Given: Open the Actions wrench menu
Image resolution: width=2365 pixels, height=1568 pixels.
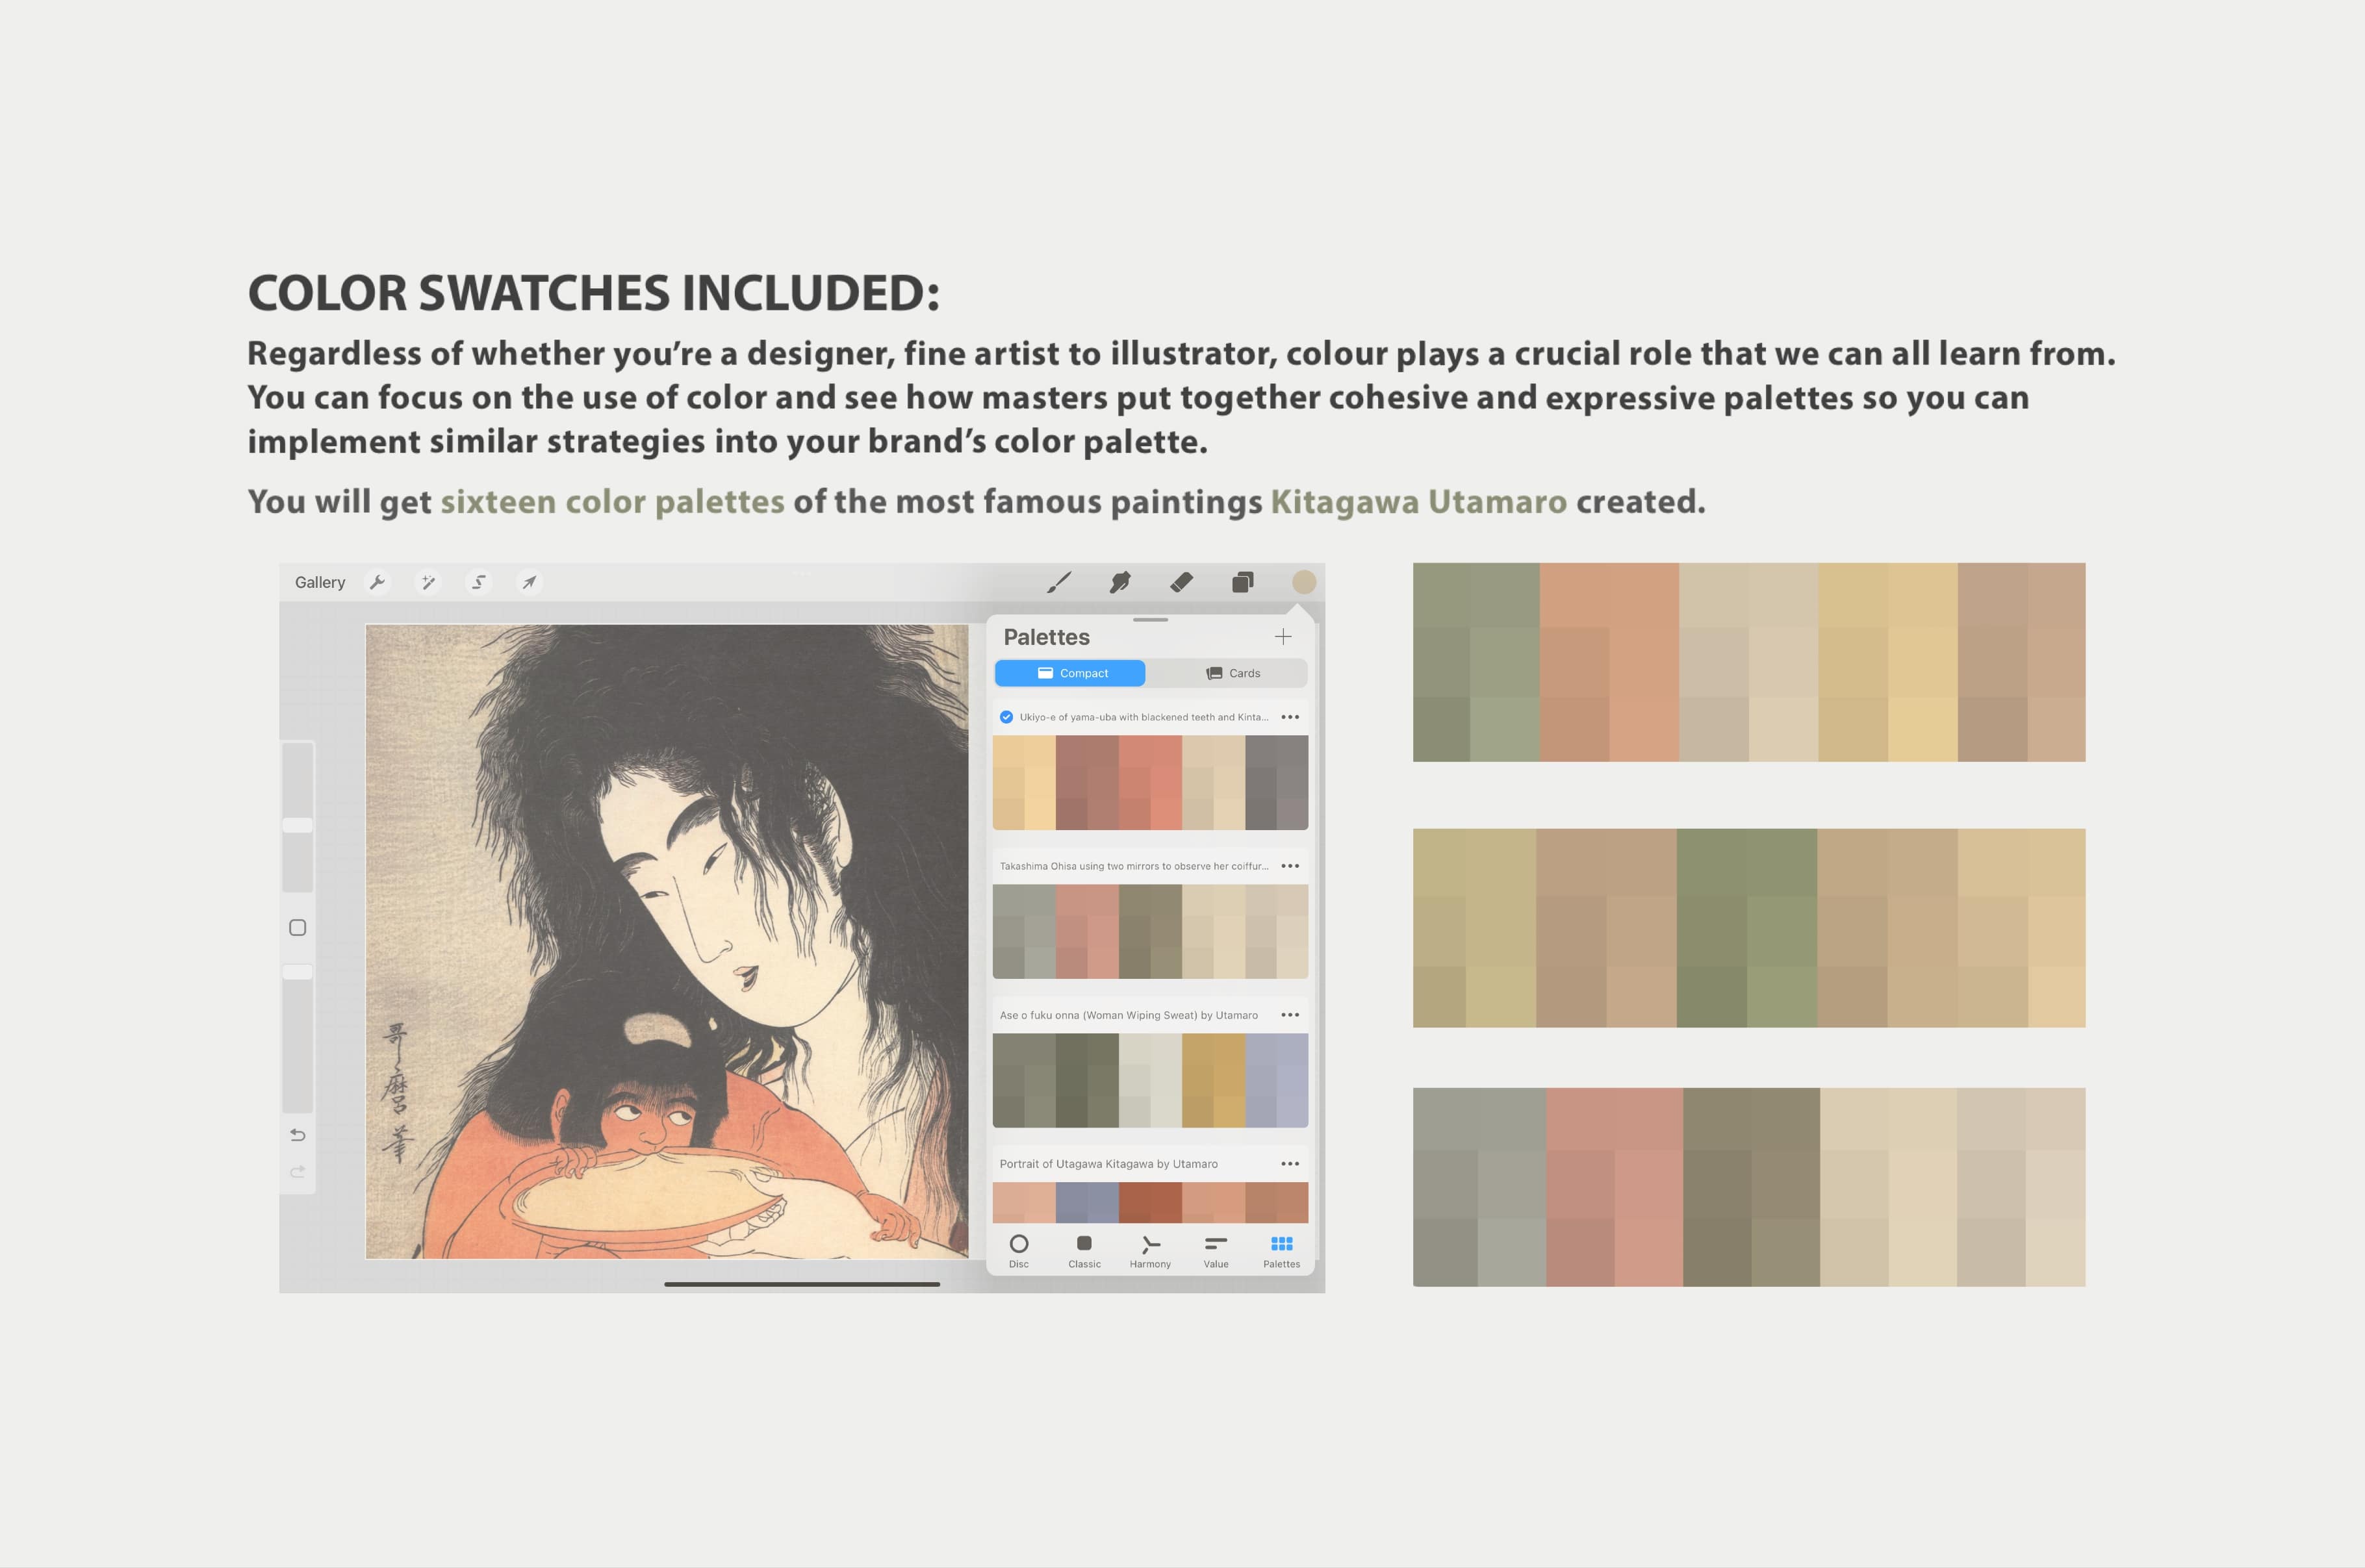Looking at the screenshot, I should pyautogui.click(x=378, y=582).
